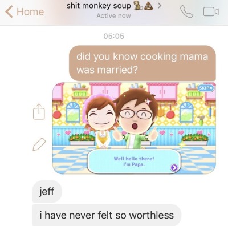Start a voice call with phone icon
This screenshot has width=228, height=226.
tap(186, 11)
